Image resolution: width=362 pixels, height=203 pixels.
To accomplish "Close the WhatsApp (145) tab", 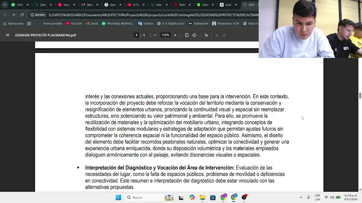I will [x=27, y=5].
